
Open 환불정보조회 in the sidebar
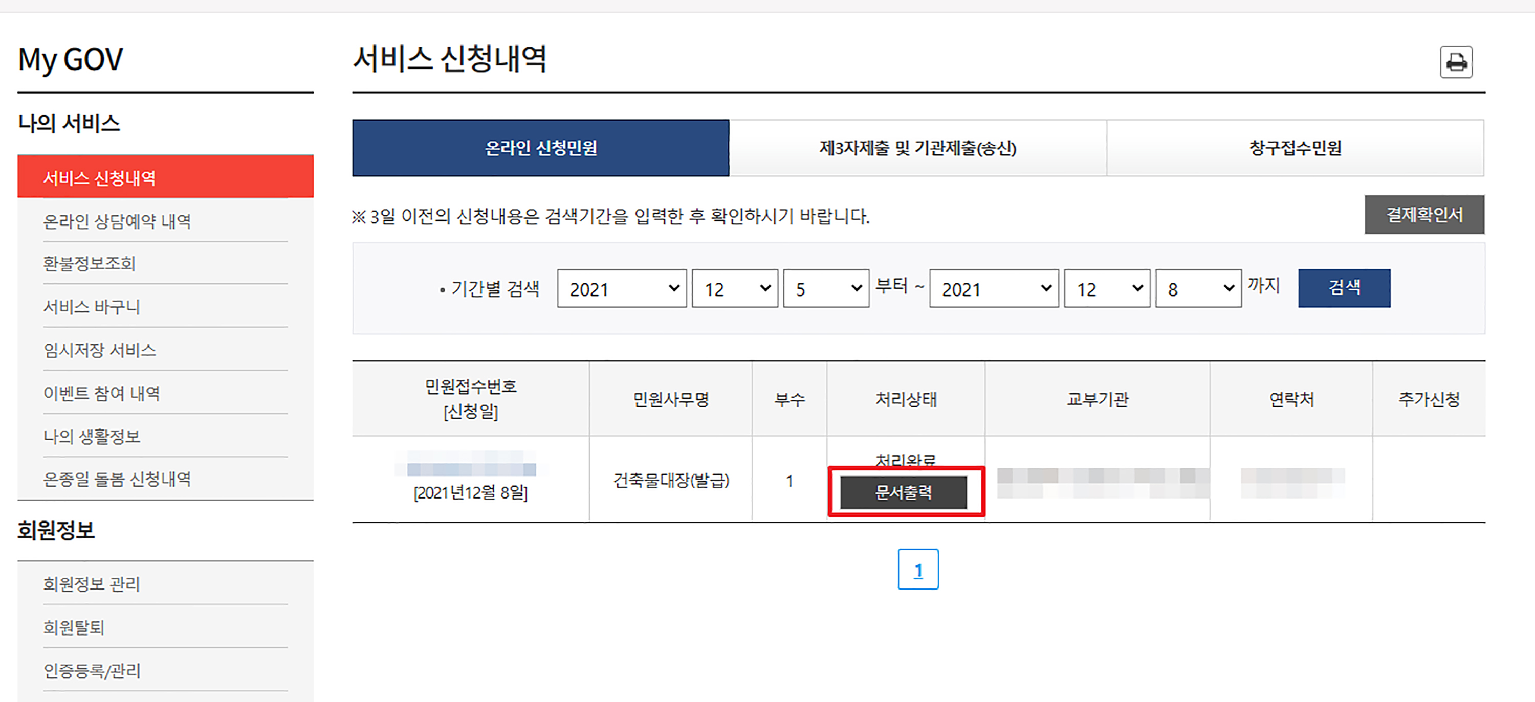coord(90,264)
